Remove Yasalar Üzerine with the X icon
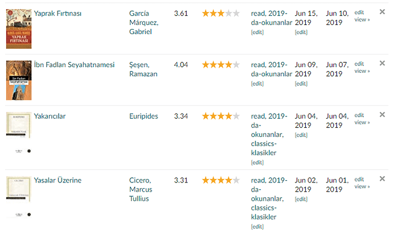Viewport: 393px width, 233px height. click(382, 178)
